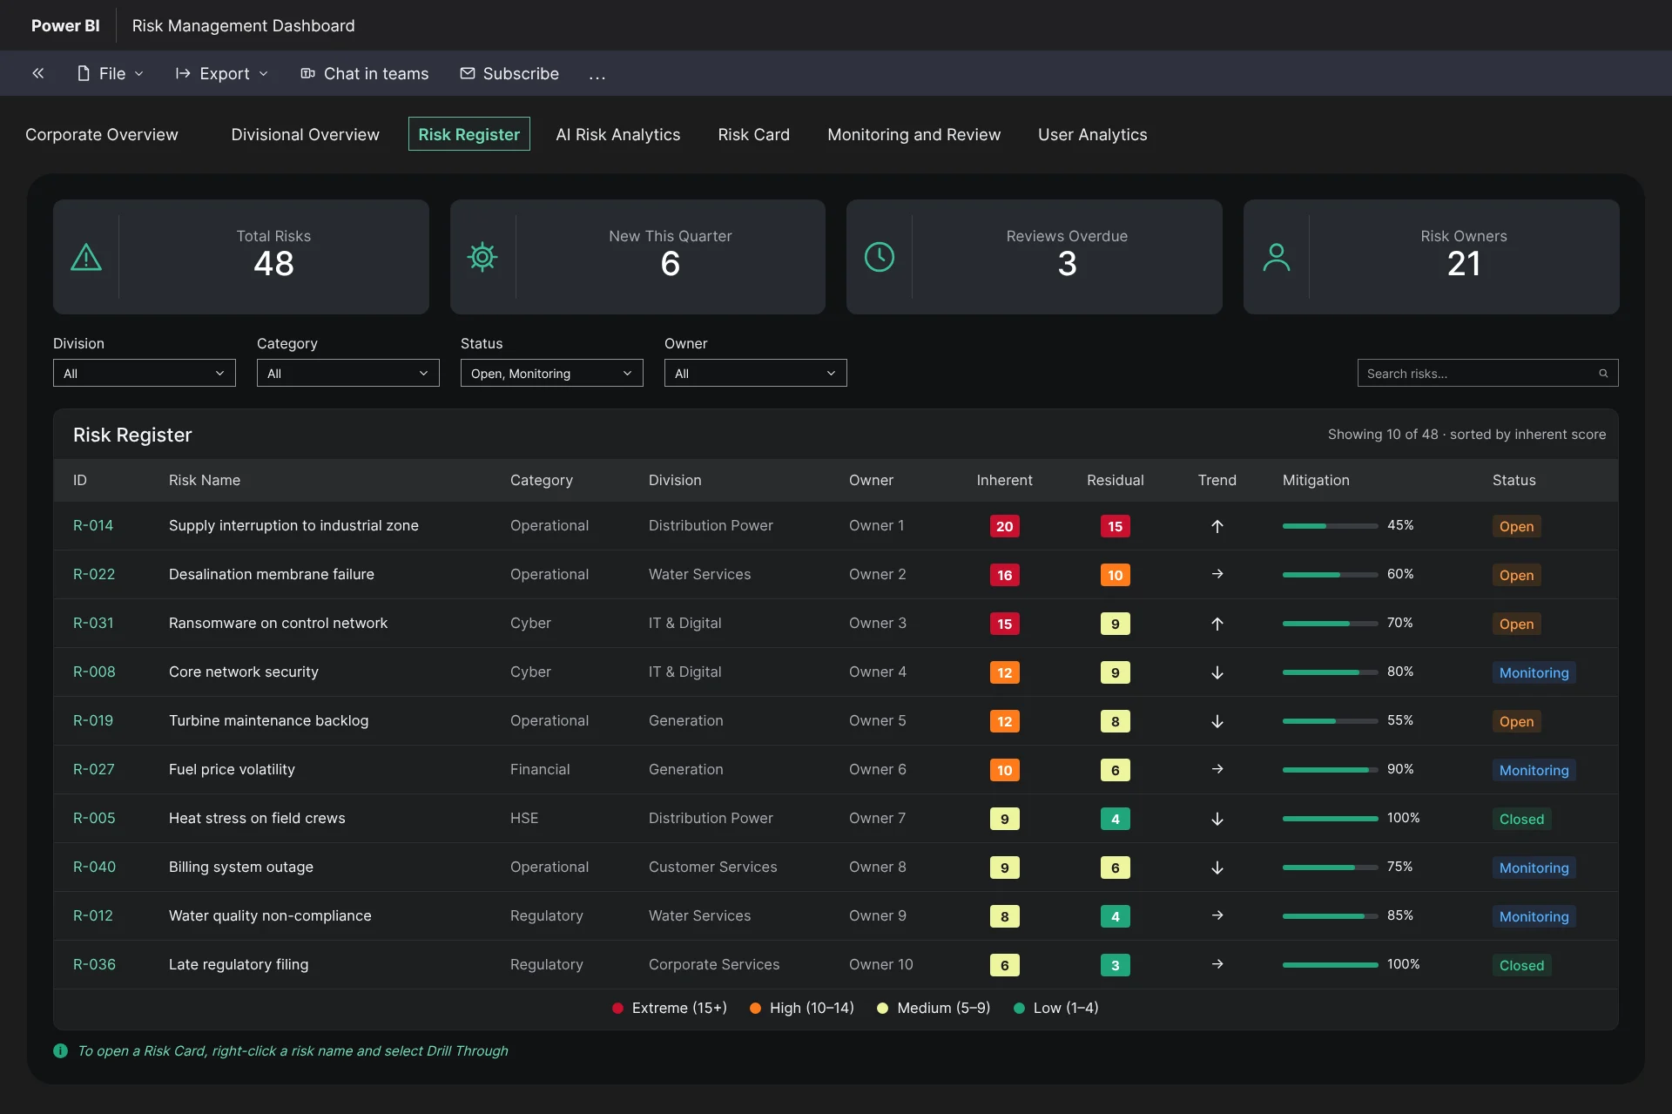Expand the Status filter showing Open, Monitoring
Image resolution: width=1672 pixels, height=1114 pixels.
(552, 373)
